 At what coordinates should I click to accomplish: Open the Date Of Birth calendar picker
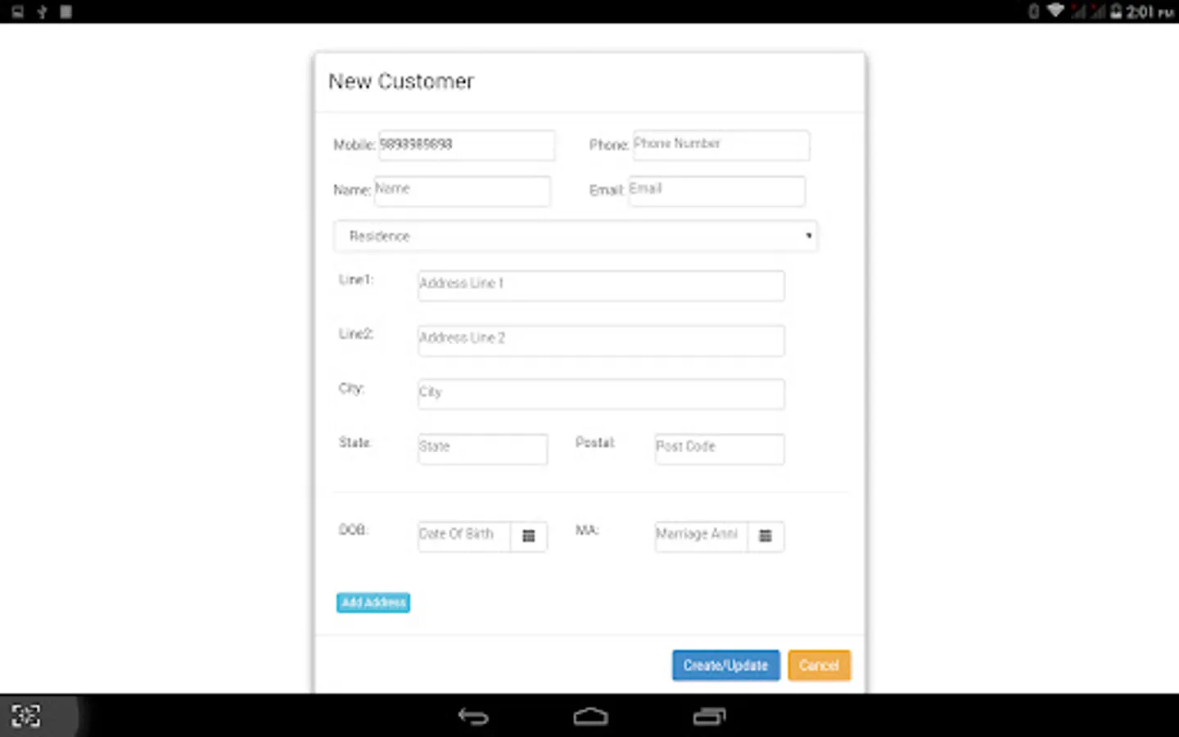(x=529, y=536)
